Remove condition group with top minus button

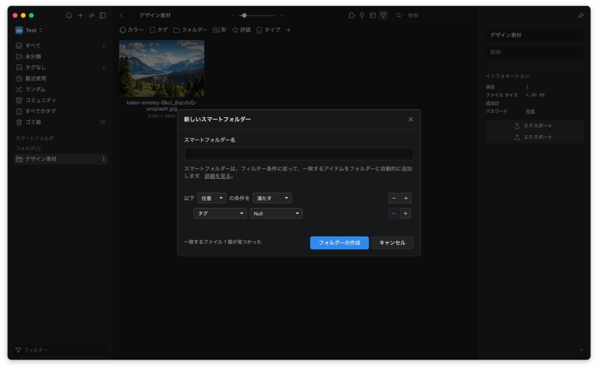tap(394, 198)
